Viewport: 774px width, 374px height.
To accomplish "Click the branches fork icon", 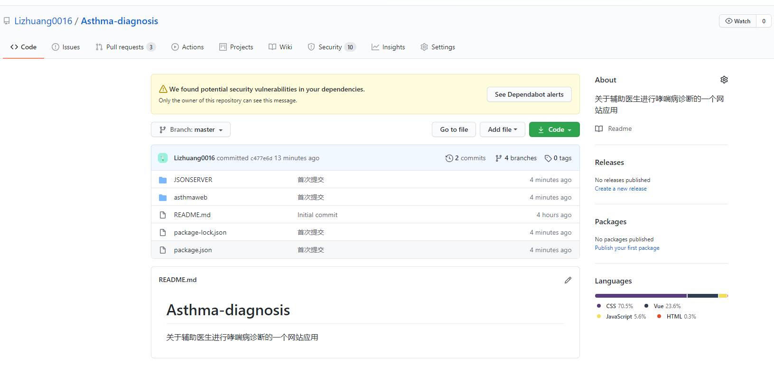I will (x=498, y=158).
